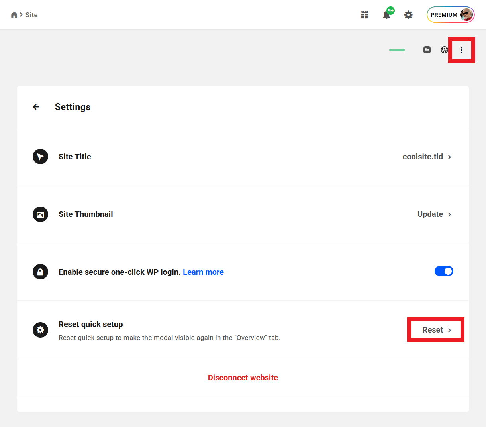Click the padlock icon for WP login
The height and width of the screenshot is (427, 486).
(40, 272)
